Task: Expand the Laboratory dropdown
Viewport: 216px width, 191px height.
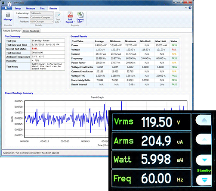Action: point(52,13)
